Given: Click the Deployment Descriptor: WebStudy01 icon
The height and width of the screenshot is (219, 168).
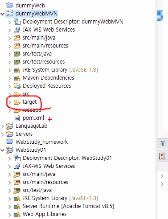Looking at the screenshot, I should pos(17,158).
